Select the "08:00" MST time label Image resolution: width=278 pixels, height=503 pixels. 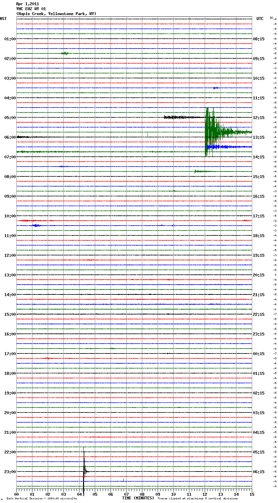10,177
